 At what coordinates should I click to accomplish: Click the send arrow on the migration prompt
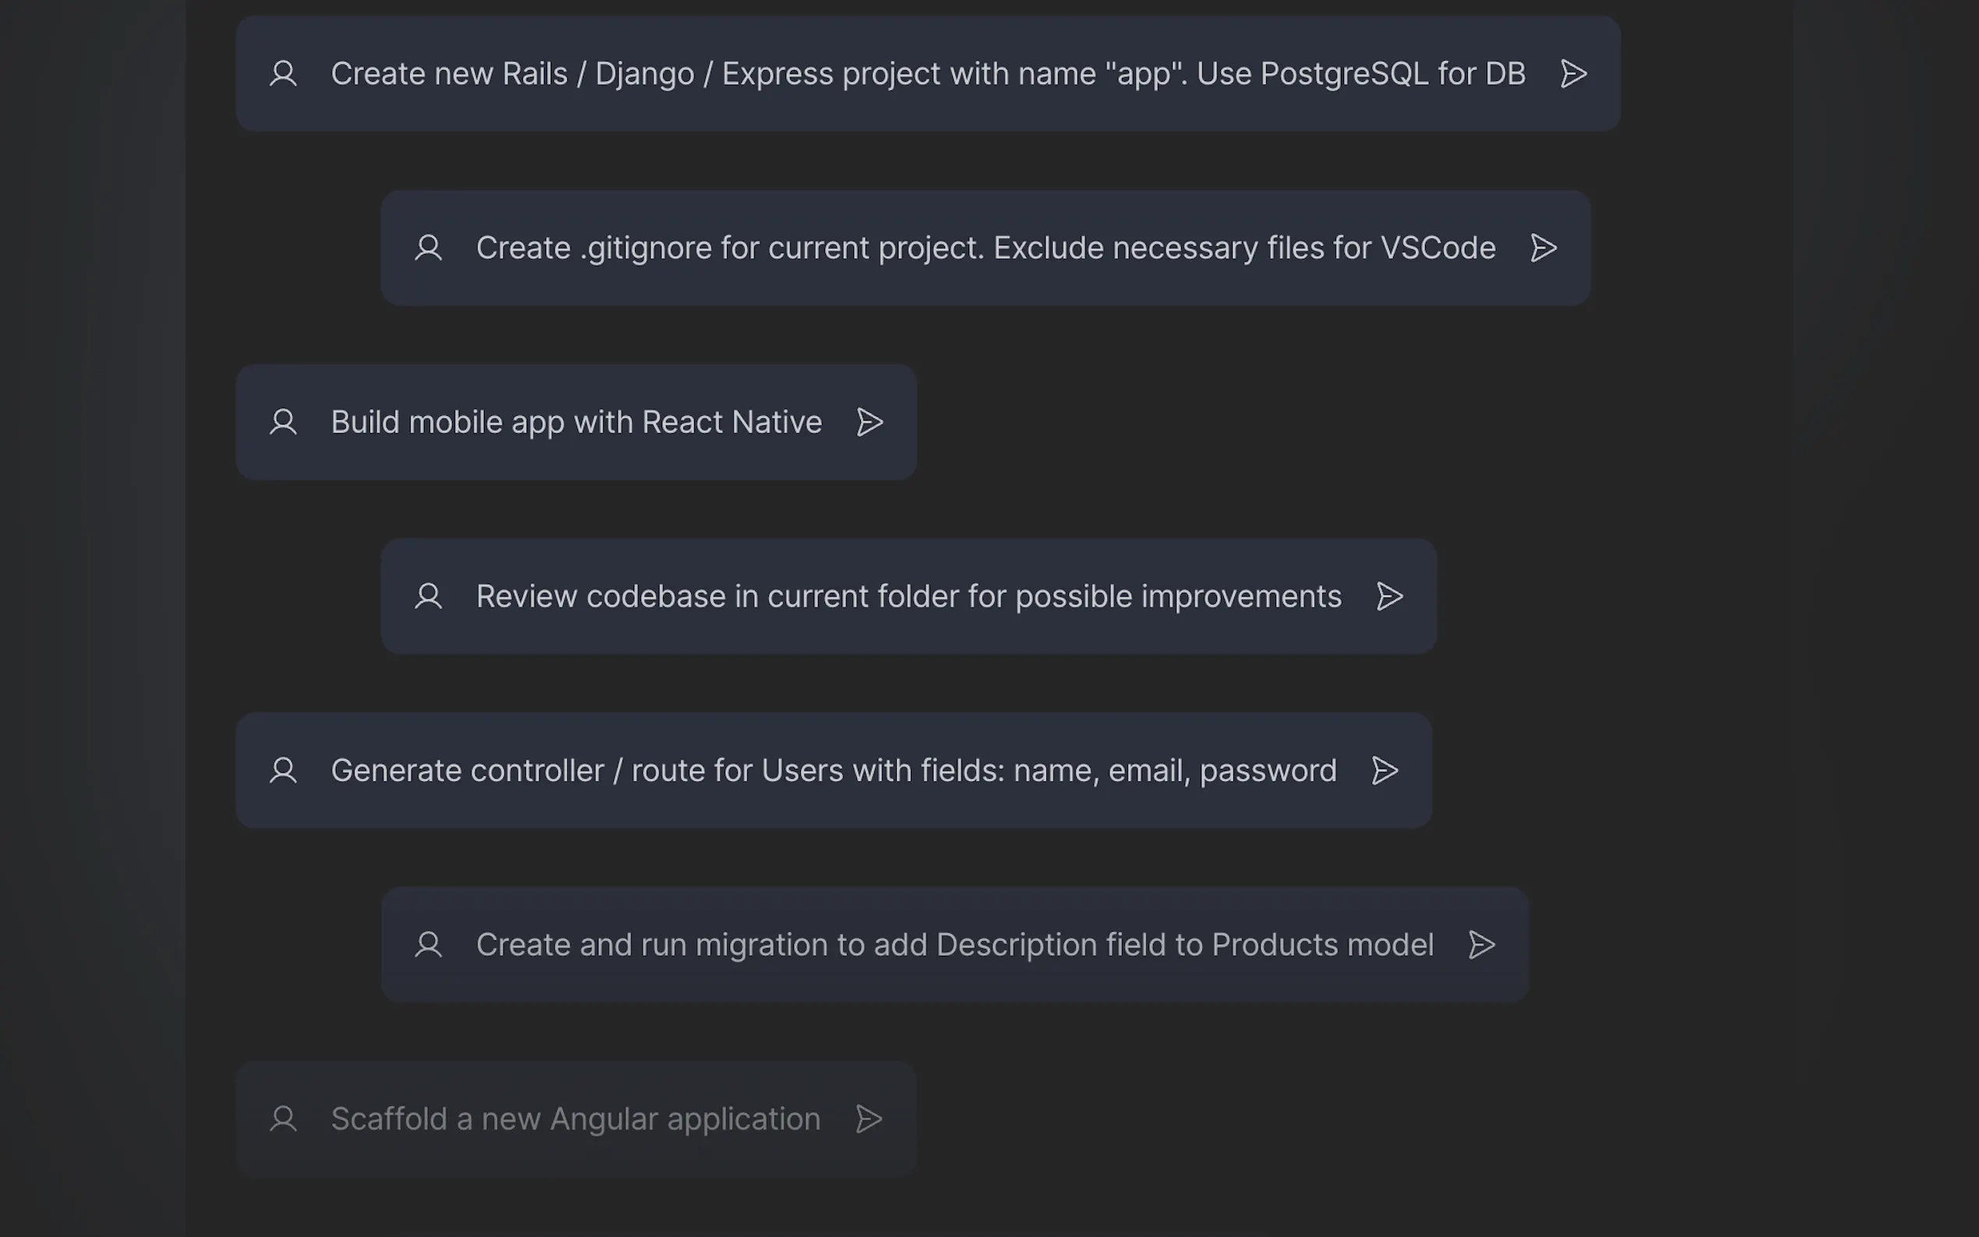click(x=1482, y=944)
